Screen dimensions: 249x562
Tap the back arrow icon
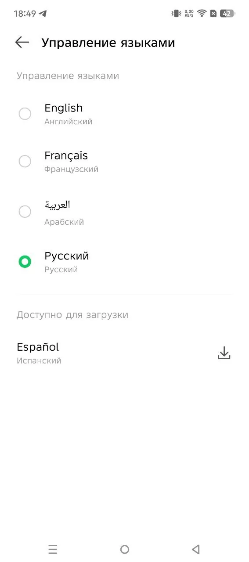tap(22, 42)
